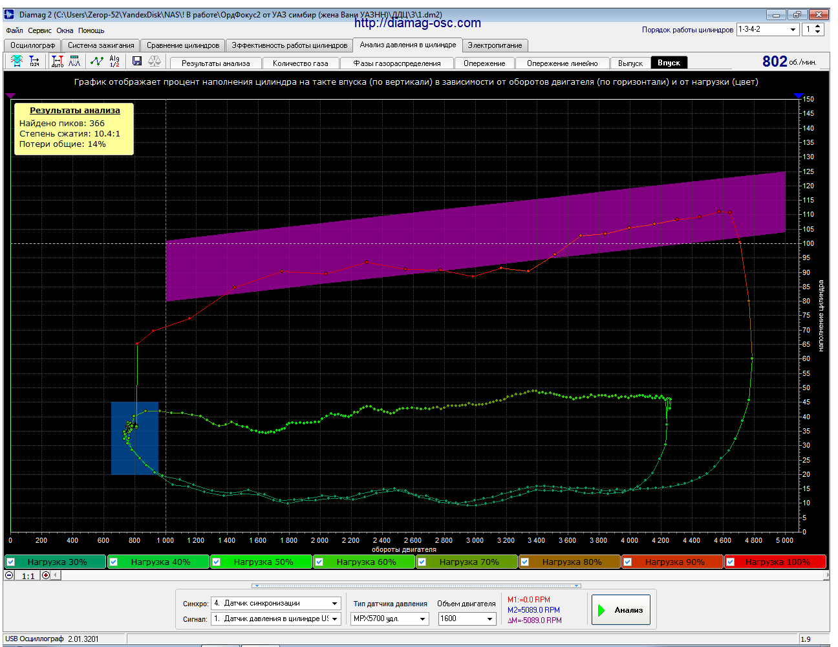The width and height of the screenshot is (838, 647).
Task: Open the Опережение линейно sub-tab
Action: tap(562, 63)
